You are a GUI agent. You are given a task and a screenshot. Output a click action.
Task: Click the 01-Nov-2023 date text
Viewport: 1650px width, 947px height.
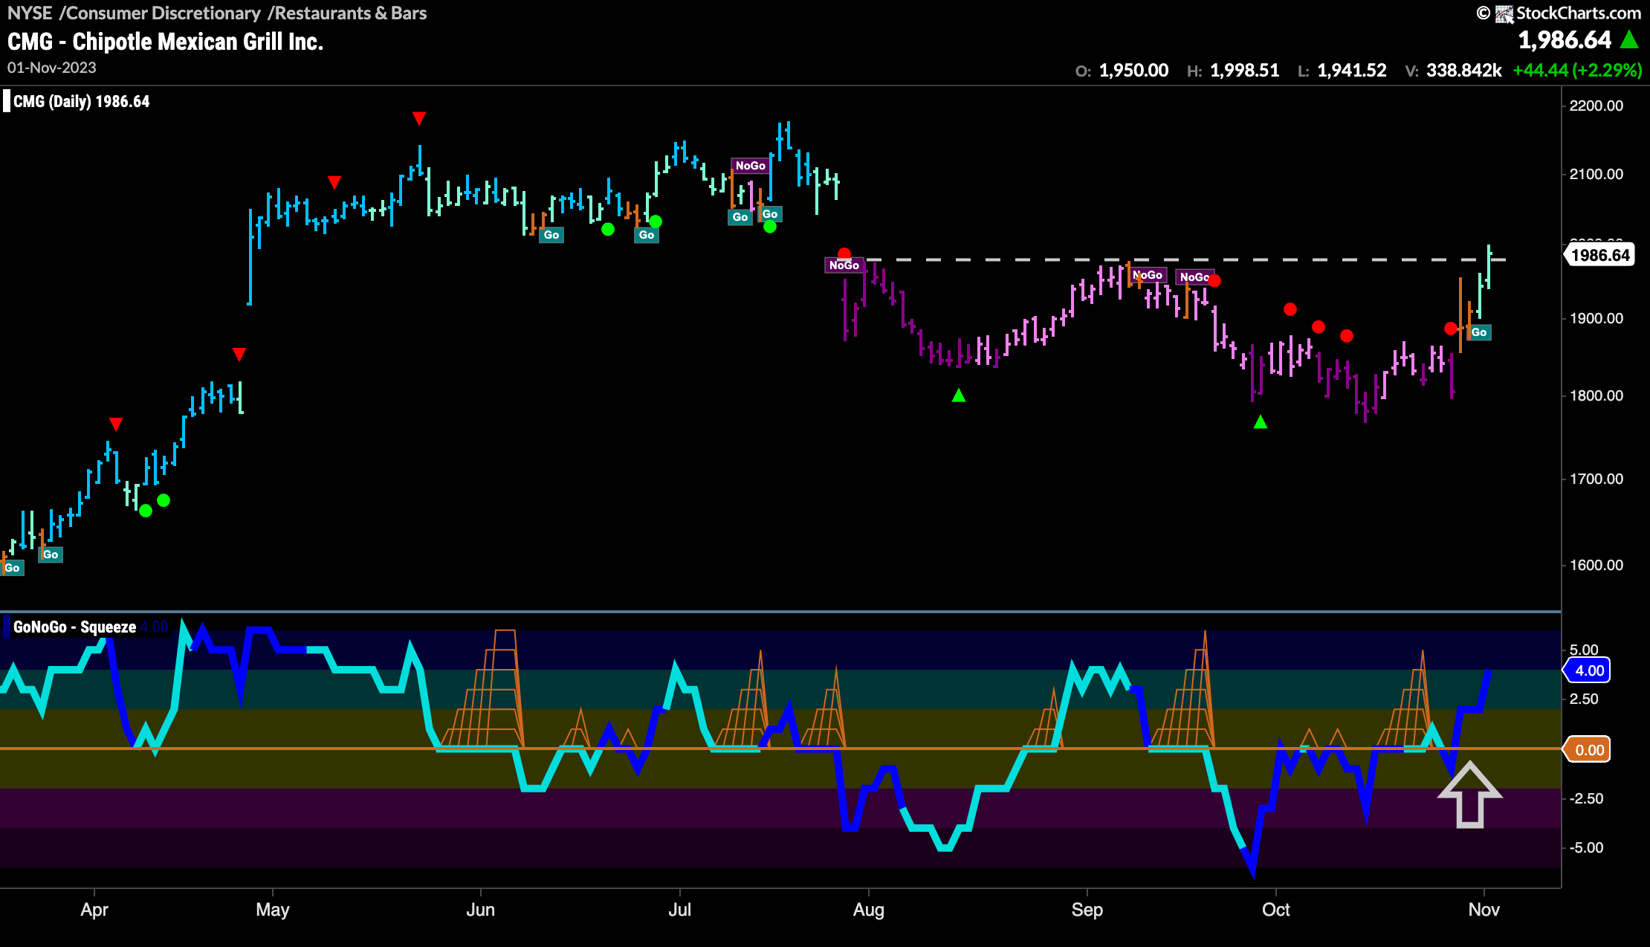point(52,68)
